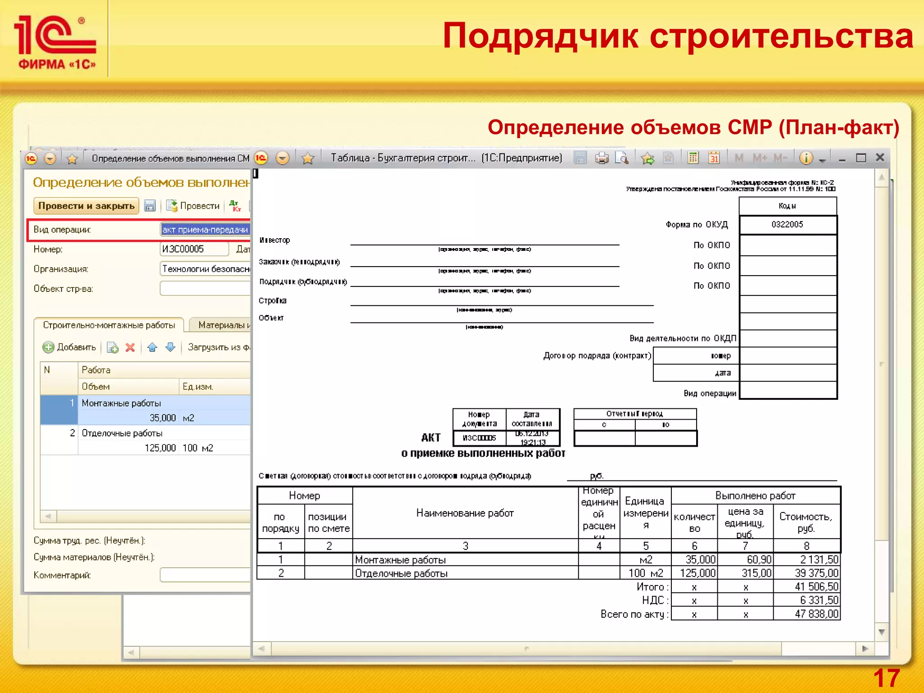Image resolution: width=924 pixels, height=693 pixels.
Task: Click the cost cell 39 375,00
Action: [807, 573]
